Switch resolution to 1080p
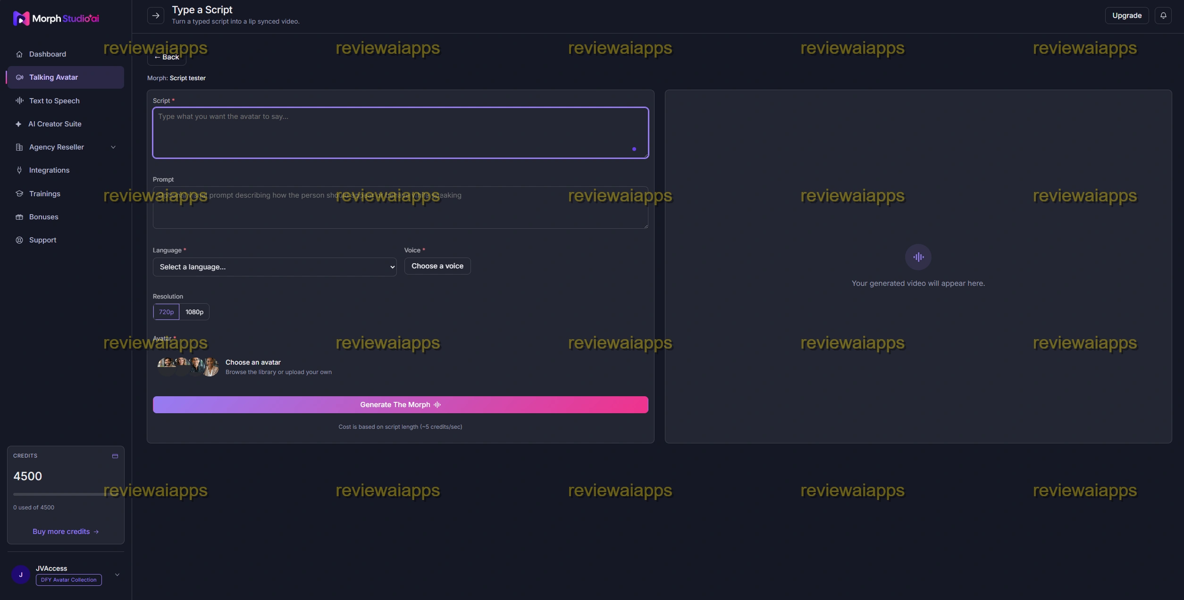Viewport: 1184px width, 600px height. (x=194, y=312)
